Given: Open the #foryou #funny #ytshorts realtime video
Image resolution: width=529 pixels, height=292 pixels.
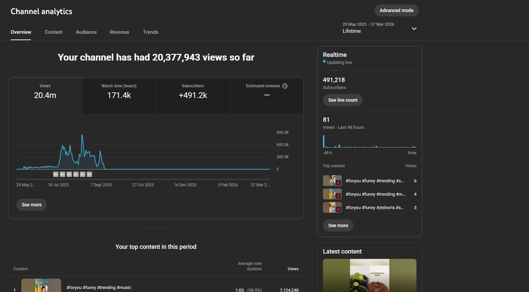Looking at the screenshot, I should pyautogui.click(x=374, y=208).
